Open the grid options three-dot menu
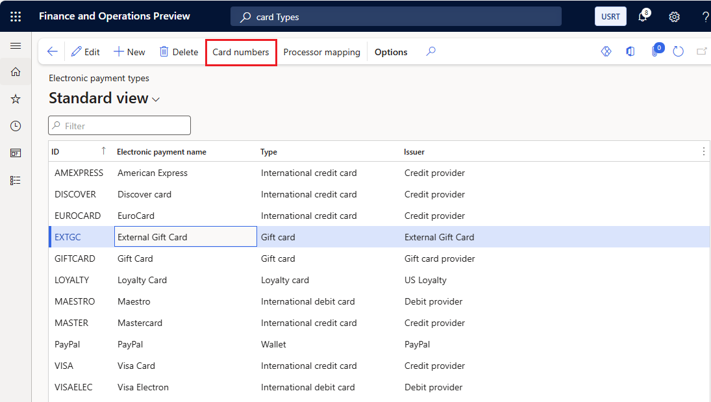Screen dimensions: 711x402 (703, 151)
